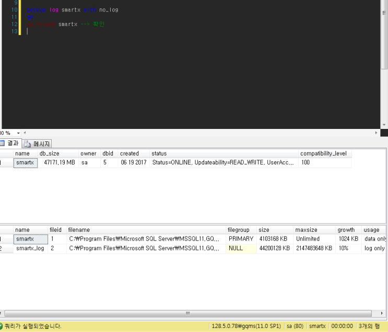The image size is (388, 332).
Task: Select the 1024 KB growth cell
Action: point(348,239)
